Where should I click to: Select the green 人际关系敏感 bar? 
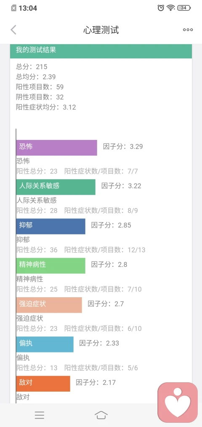tap(56, 187)
